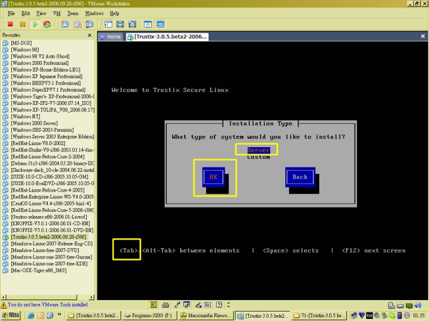Click Macromedia Fireworks taskbar button
Viewport: 429px width, 321px height.
click(206, 316)
